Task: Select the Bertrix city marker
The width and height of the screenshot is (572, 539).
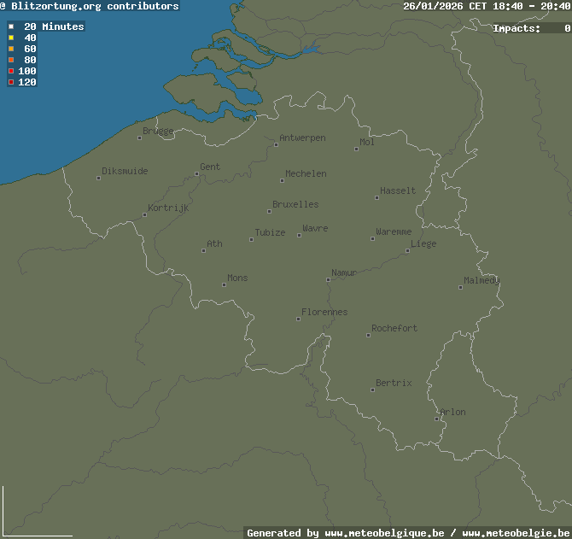Action: point(372,390)
